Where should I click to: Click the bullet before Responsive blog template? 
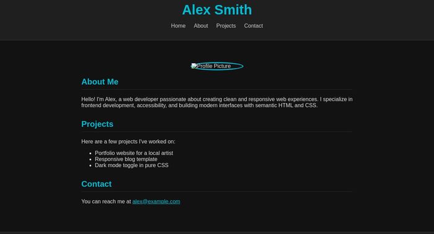[91, 160]
